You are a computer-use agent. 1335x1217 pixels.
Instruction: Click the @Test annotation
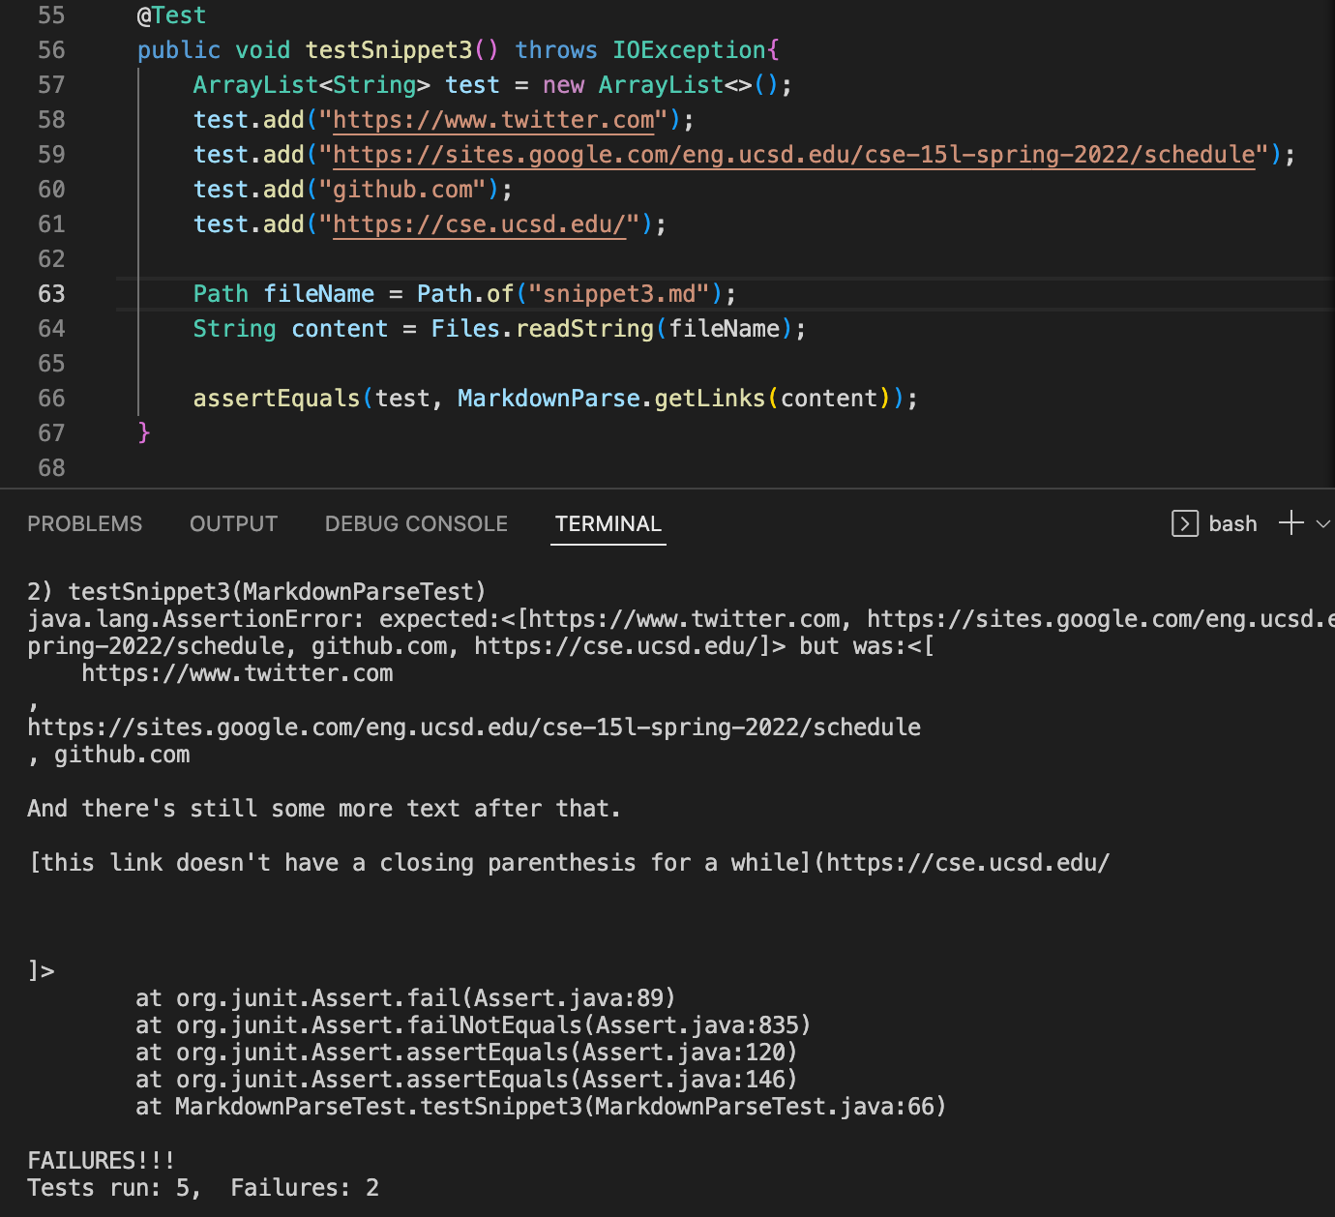pyautogui.click(x=171, y=15)
